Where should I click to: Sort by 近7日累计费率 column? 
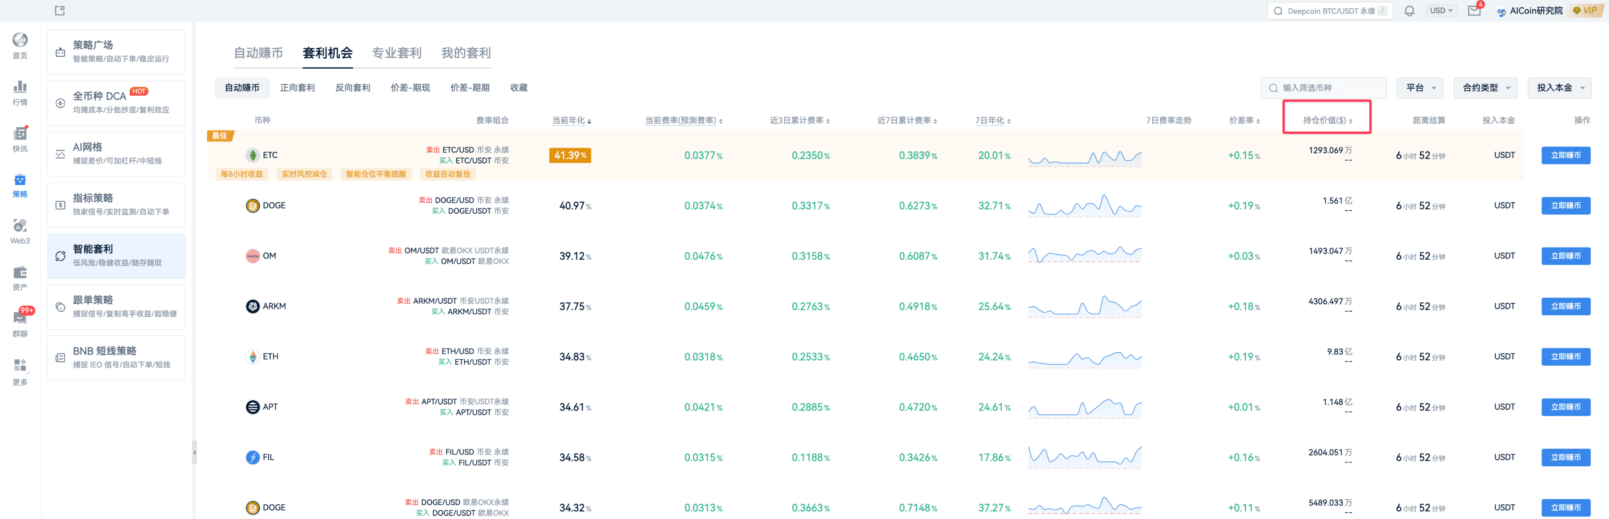click(907, 121)
